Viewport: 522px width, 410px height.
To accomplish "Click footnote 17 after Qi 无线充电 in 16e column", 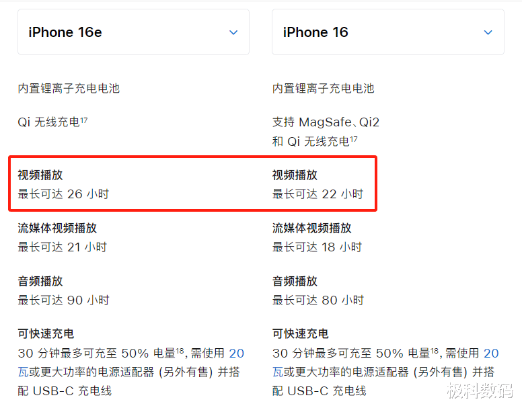I will [84, 120].
